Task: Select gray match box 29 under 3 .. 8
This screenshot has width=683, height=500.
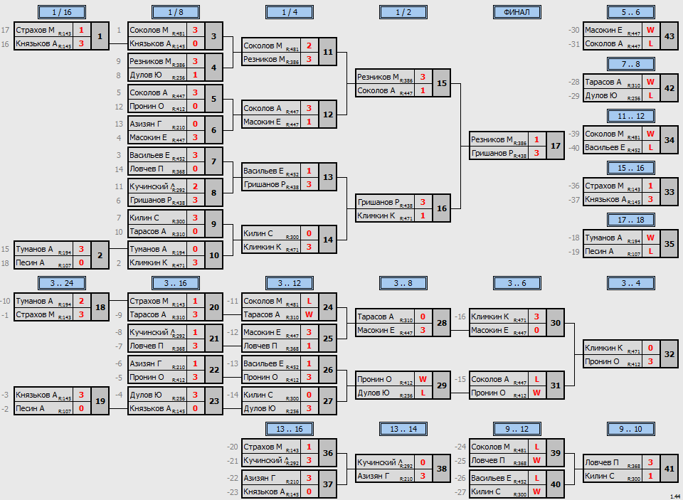Action: coord(442,385)
